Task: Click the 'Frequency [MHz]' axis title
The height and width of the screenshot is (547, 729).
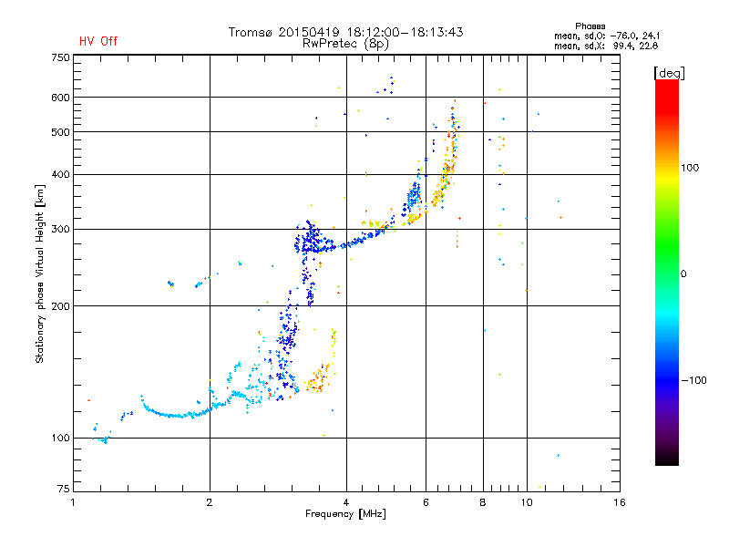Action: [x=345, y=514]
